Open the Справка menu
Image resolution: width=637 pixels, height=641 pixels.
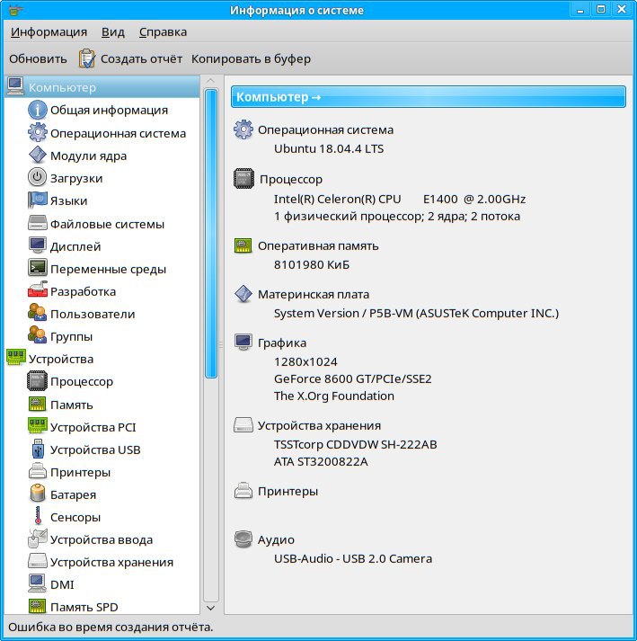[163, 31]
